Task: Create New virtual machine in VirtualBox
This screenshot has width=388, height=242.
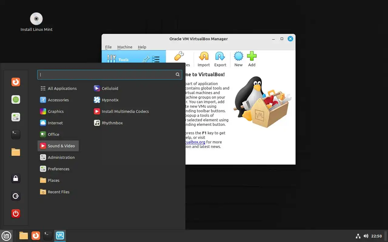Action: click(239, 59)
